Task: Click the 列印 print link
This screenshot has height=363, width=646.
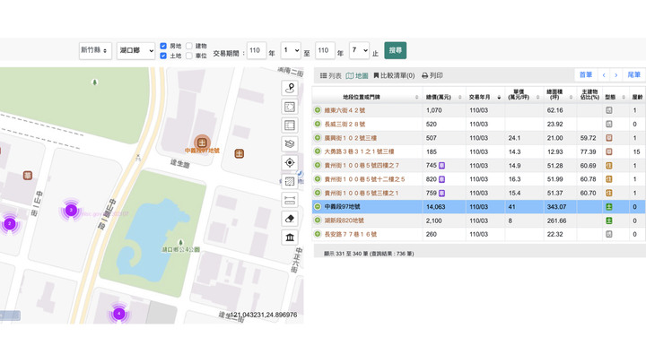Action: point(432,76)
